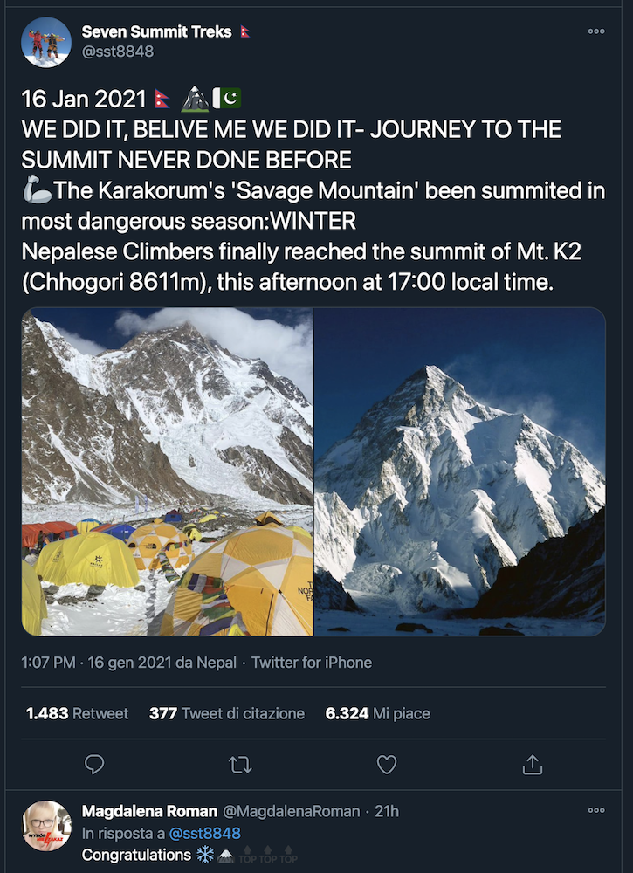The image size is (633, 873).
Task: Click the 21h reply timestamp
Action: [x=387, y=811]
